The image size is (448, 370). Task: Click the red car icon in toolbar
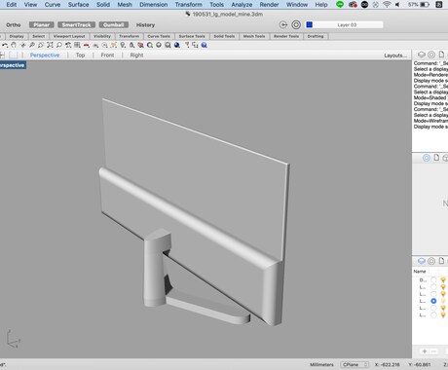click(x=87, y=45)
